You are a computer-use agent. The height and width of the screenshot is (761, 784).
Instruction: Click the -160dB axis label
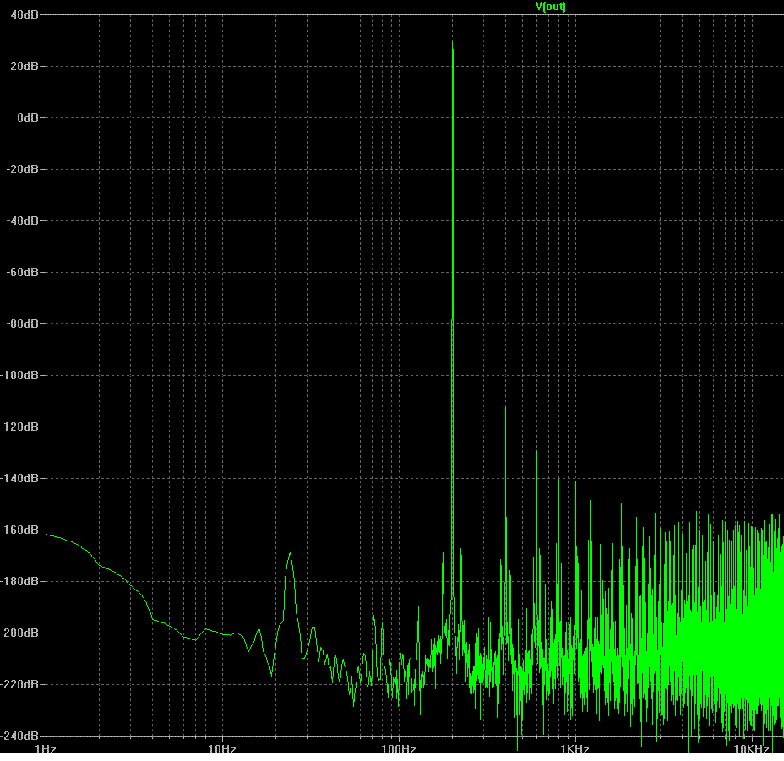(19, 530)
